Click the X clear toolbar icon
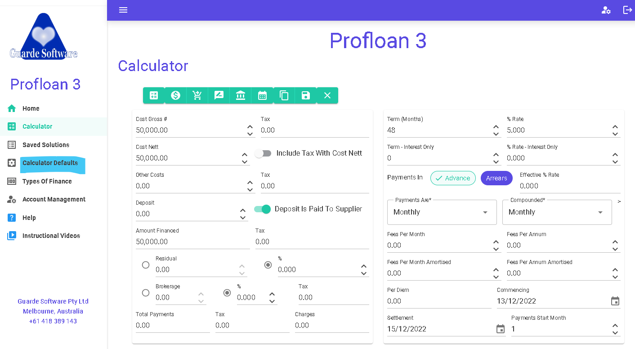The image size is (635, 349). click(327, 95)
